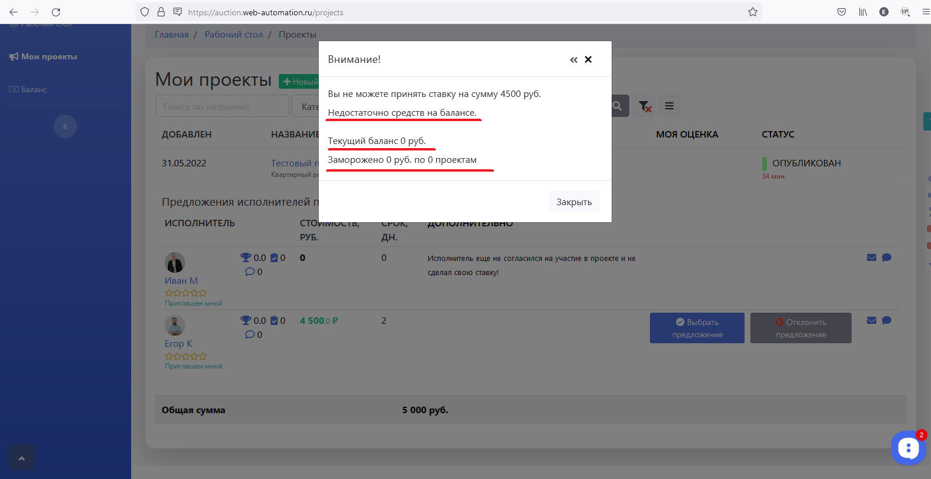Click Выбрать предложение for Егор К
Image resolution: width=931 pixels, height=479 pixels.
697,328
